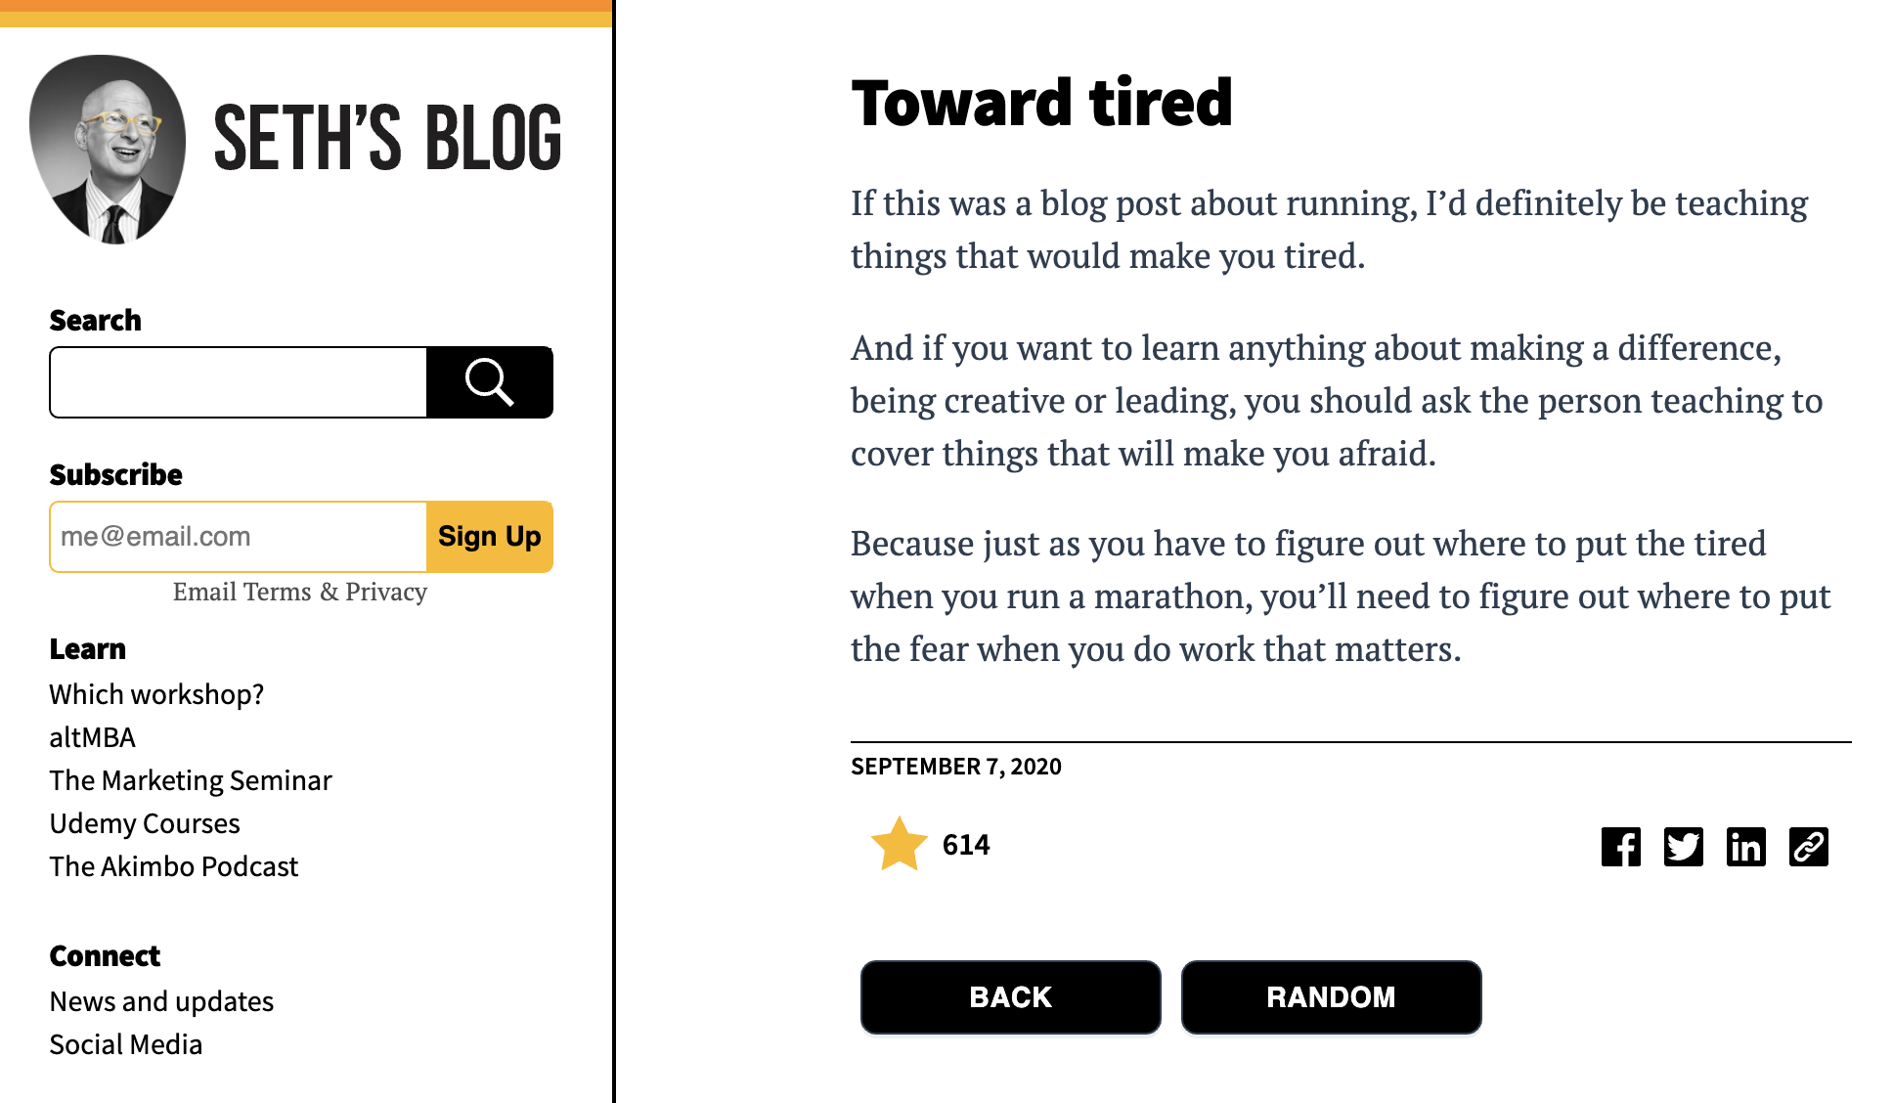This screenshot has height=1103, width=1893.
Task: Click the subscribe email input field
Action: (x=239, y=537)
